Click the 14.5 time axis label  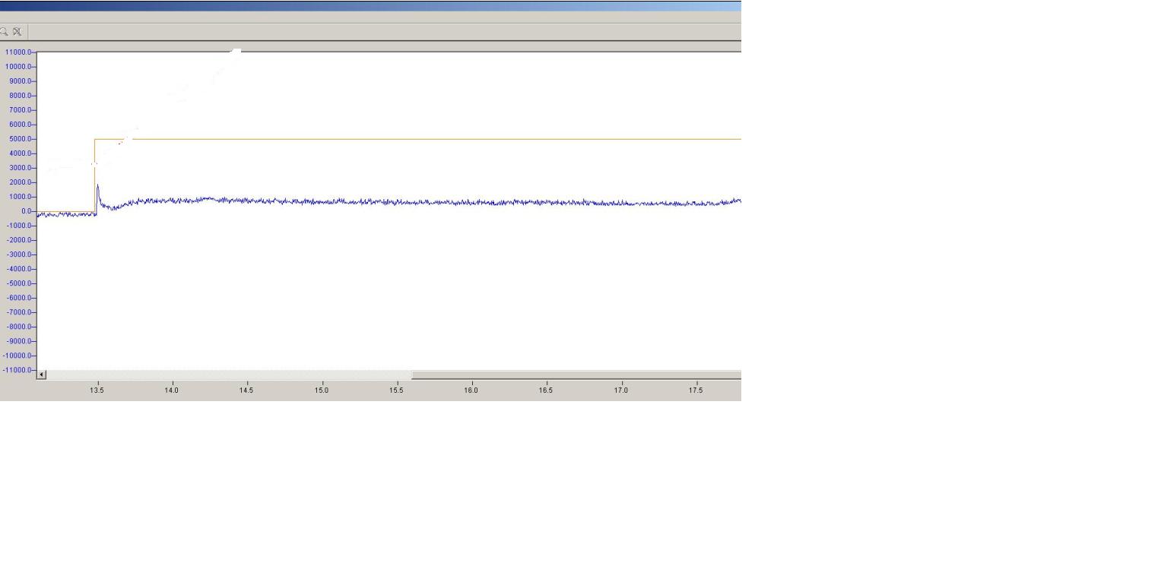tap(246, 391)
